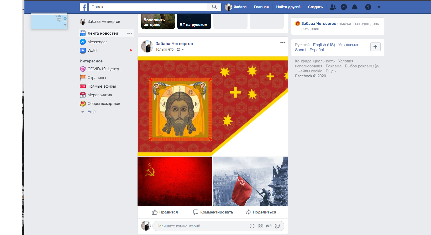Open account menu dropdown arrow

pyautogui.click(x=379, y=7)
